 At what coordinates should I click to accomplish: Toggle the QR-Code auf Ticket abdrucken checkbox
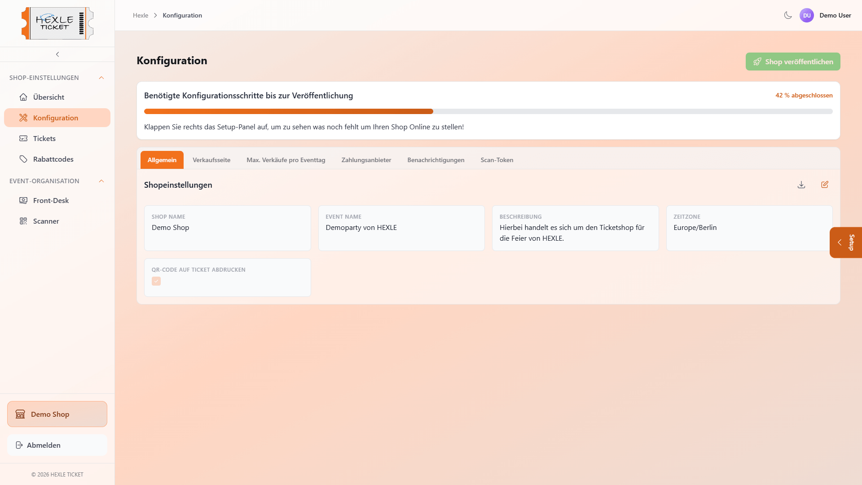click(156, 281)
